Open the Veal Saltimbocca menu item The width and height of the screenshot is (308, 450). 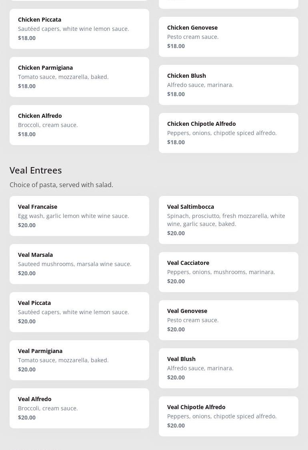pyautogui.click(x=228, y=220)
